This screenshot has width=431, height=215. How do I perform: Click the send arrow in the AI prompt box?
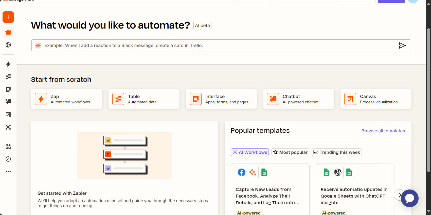[x=402, y=45]
